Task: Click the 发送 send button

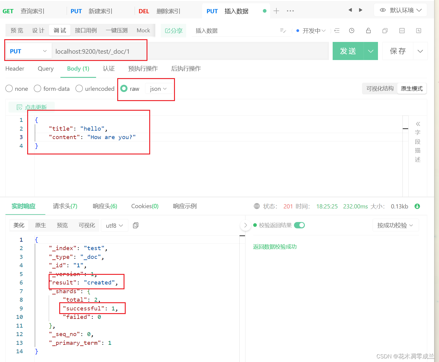Action: pos(348,51)
